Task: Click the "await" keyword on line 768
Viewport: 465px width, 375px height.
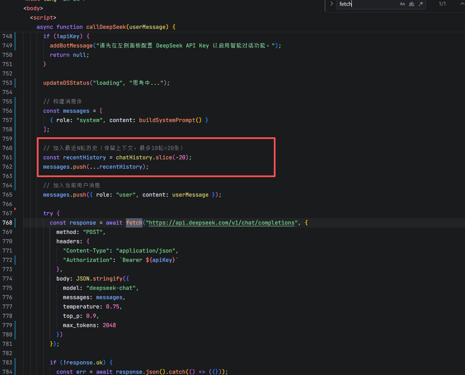Action: coord(114,222)
